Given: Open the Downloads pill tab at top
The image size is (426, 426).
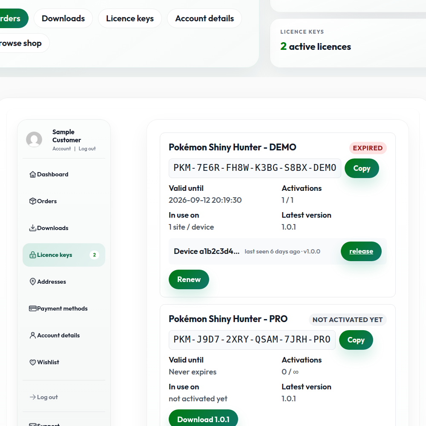Looking at the screenshot, I should coord(63,18).
